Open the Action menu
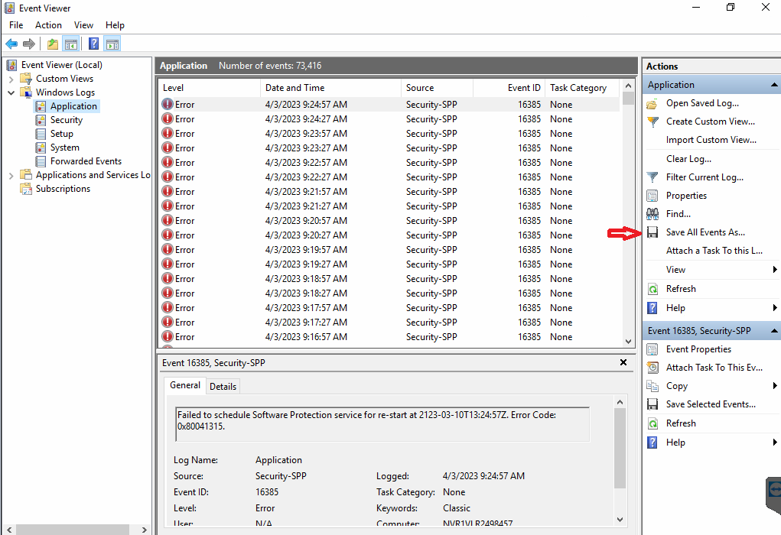Screen dimensions: 781x535 [x=48, y=25]
